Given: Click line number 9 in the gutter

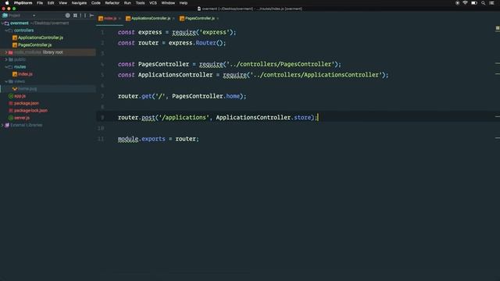Looking at the screenshot, I should coord(102,118).
